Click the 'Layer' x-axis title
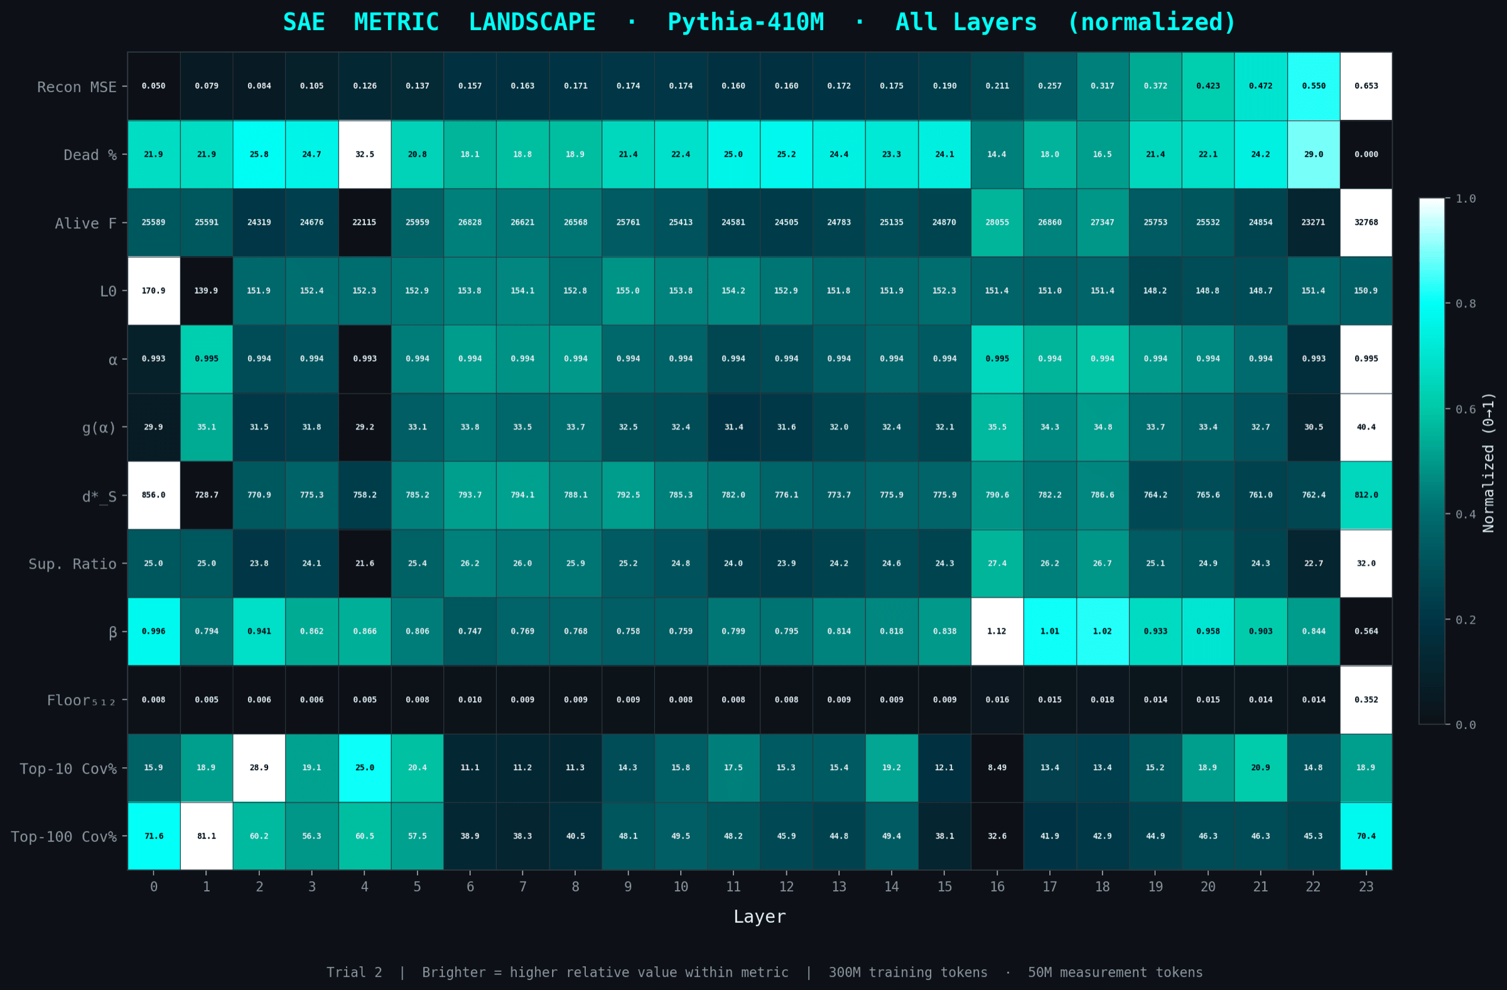Viewport: 1507px width, 990px height. tap(759, 917)
